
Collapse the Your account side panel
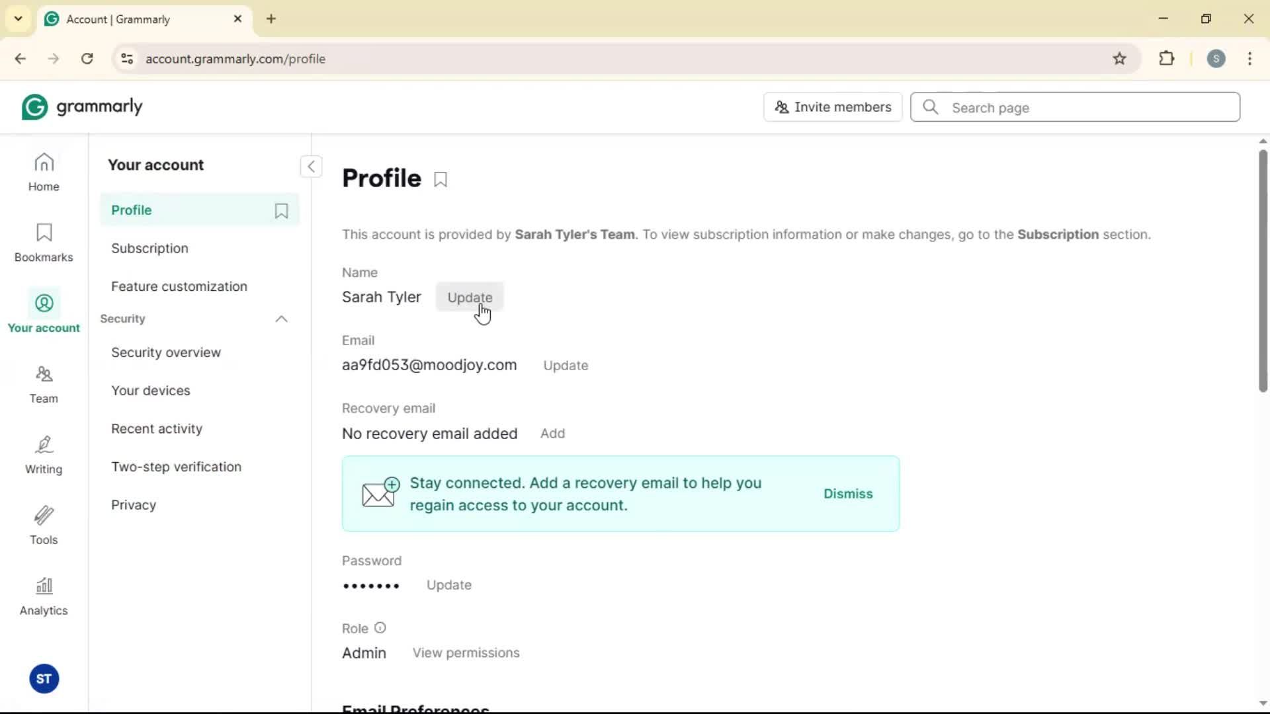coord(311,167)
